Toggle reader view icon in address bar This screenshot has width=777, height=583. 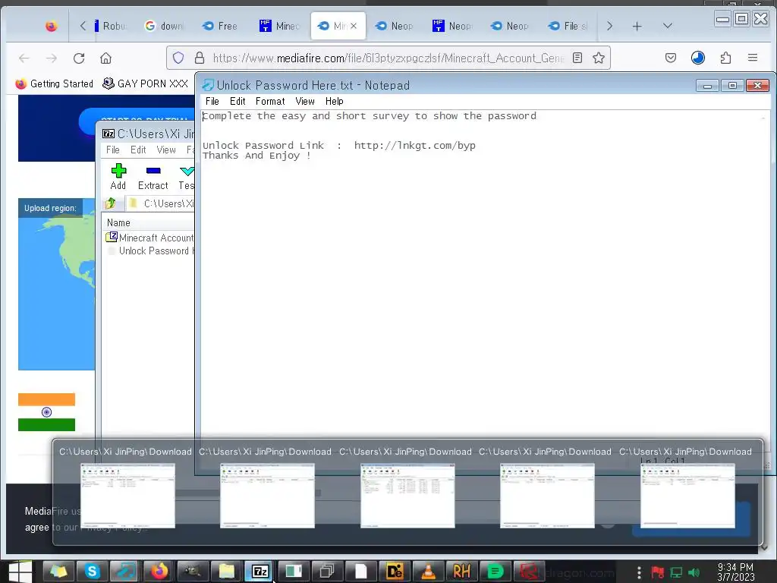click(x=577, y=58)
